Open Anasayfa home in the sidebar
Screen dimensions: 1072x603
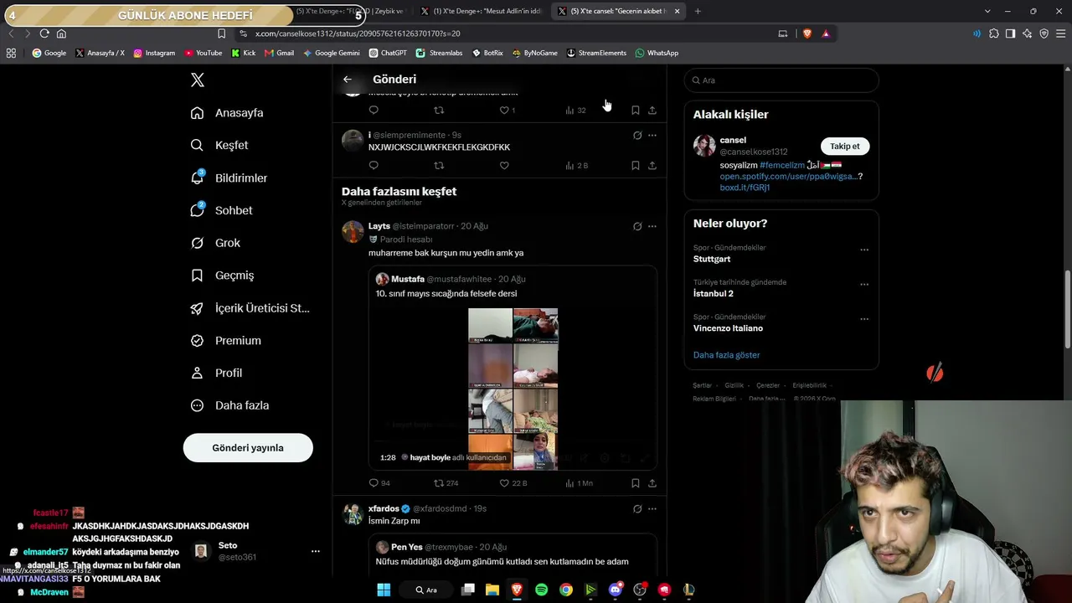pyautogui.click(x=227, y=113)
